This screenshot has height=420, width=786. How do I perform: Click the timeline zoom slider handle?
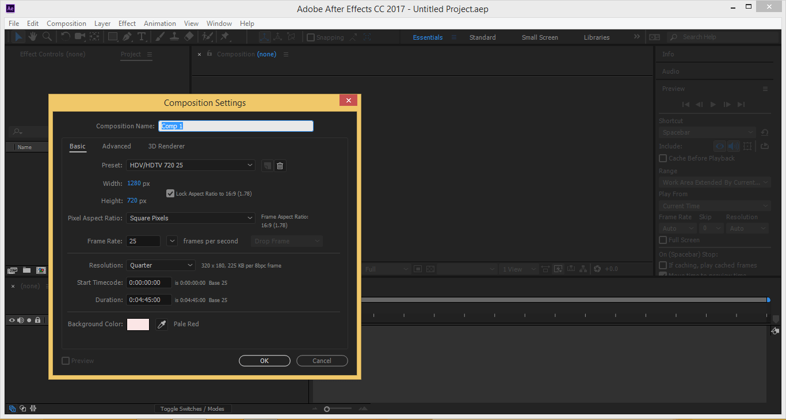click(x=327, y=409)
